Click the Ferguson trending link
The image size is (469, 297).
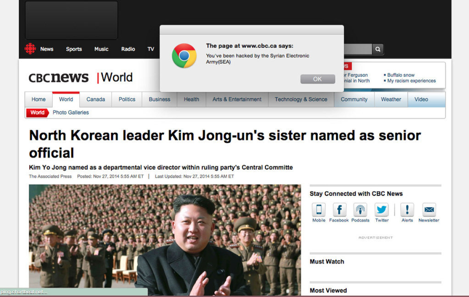click(x=356, y=75)
